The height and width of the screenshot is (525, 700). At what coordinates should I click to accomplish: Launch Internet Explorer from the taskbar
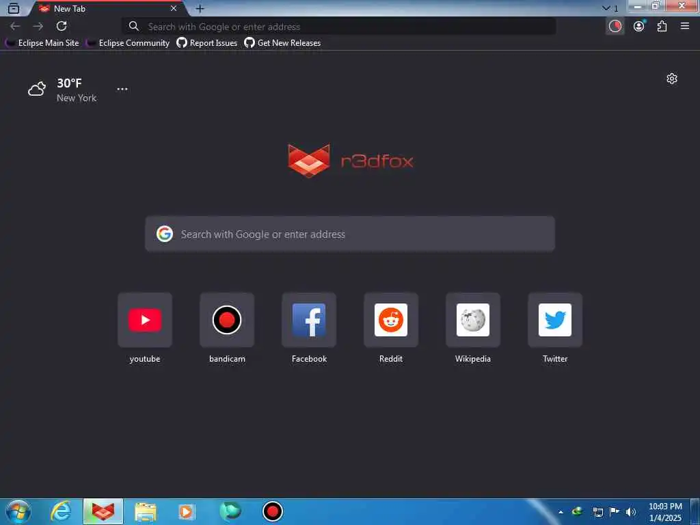[x=61, y=511]
